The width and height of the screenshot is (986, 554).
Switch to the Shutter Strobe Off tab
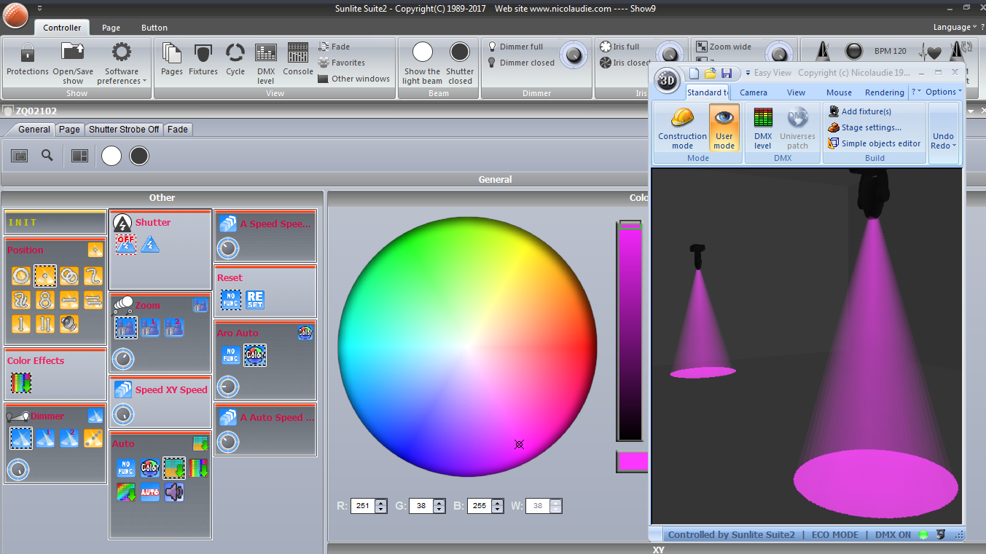[x=124, y=129]
